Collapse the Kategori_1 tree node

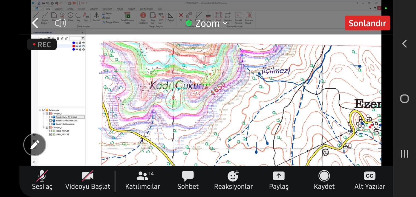click(x=44, y=128)
